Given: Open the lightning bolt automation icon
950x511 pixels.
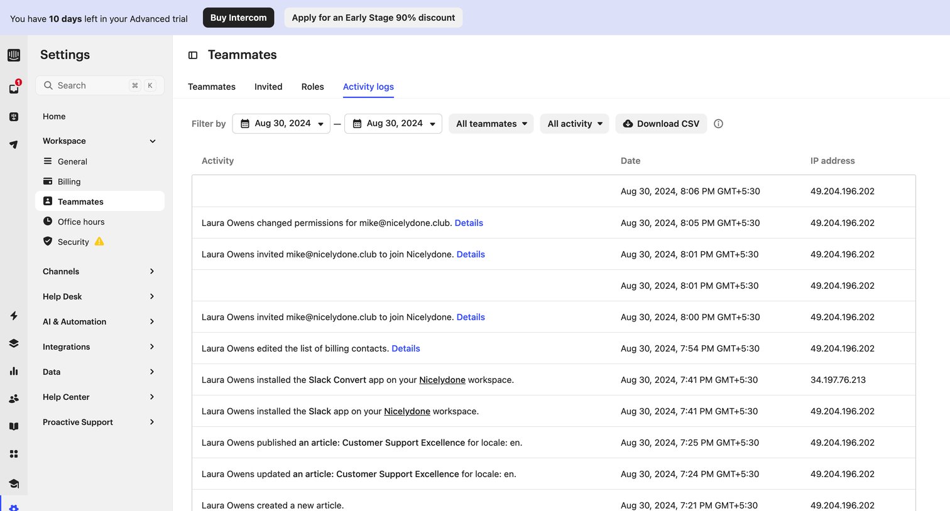Looking at the screenshot, I should 14,316.
